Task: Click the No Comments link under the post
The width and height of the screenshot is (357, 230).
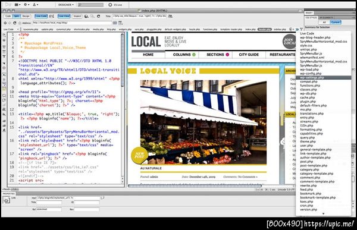Action: [248, 177]
